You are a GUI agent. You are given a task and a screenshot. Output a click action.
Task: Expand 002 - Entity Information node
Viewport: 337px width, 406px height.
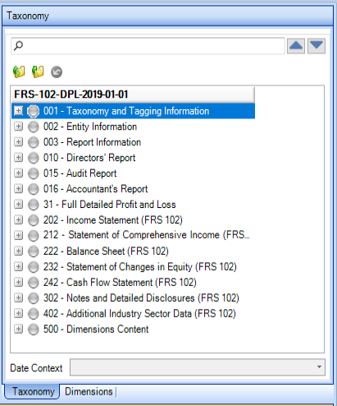pos(18,127)
